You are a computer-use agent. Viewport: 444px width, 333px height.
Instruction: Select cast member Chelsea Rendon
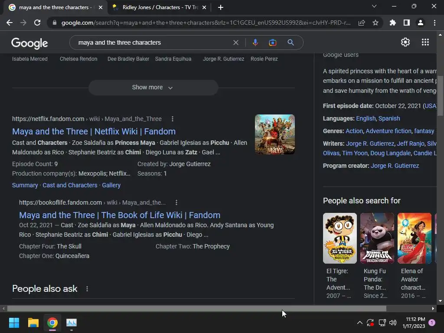pyautogui.click(x=78, y=59)
